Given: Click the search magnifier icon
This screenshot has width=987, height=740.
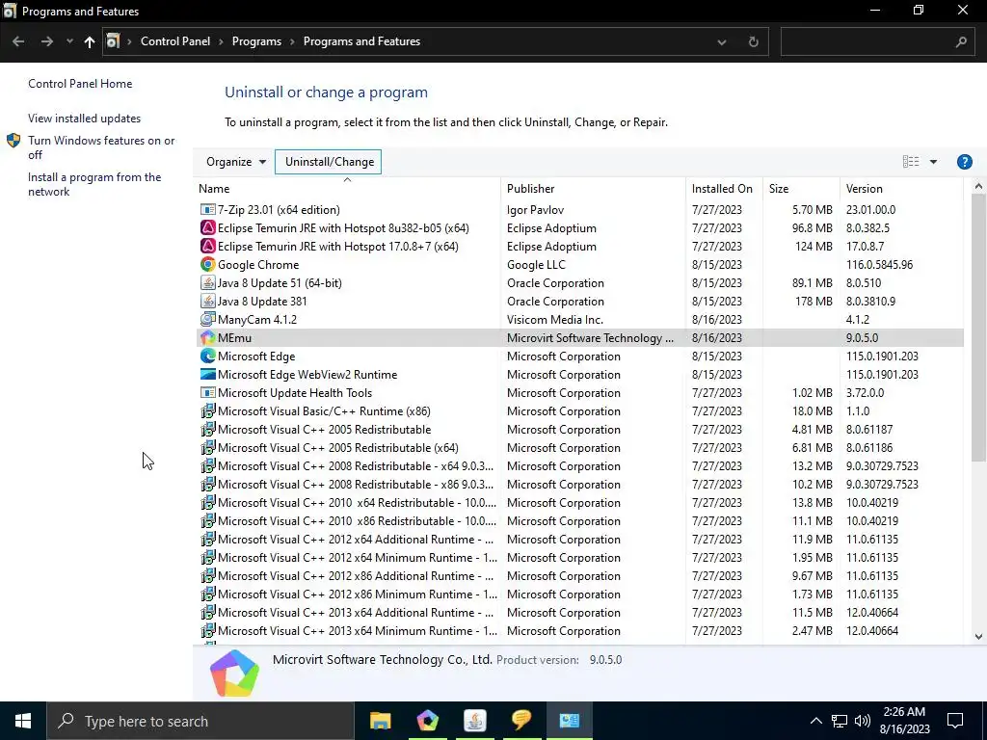Looking at the screenshot, I should pyautogui.click(x=961, y=41).
